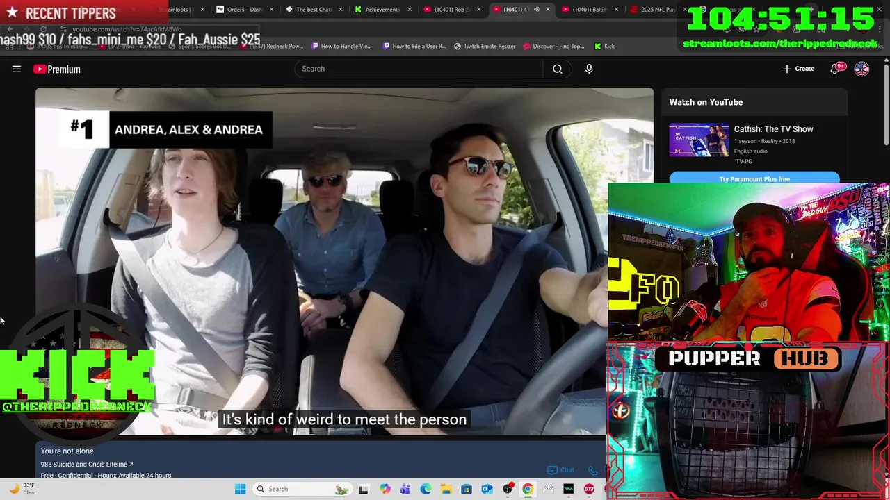Open the Kick bookmark
The height and width of the screenshot is (500, 890).
point(604,47)
